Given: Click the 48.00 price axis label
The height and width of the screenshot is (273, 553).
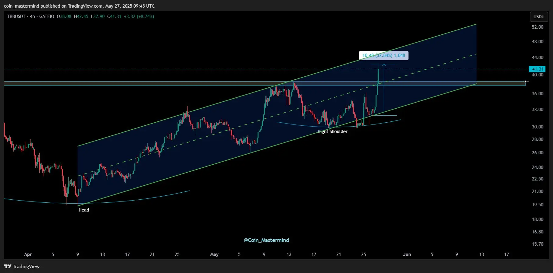Looking at the screenshot, I should click(537, 42).
